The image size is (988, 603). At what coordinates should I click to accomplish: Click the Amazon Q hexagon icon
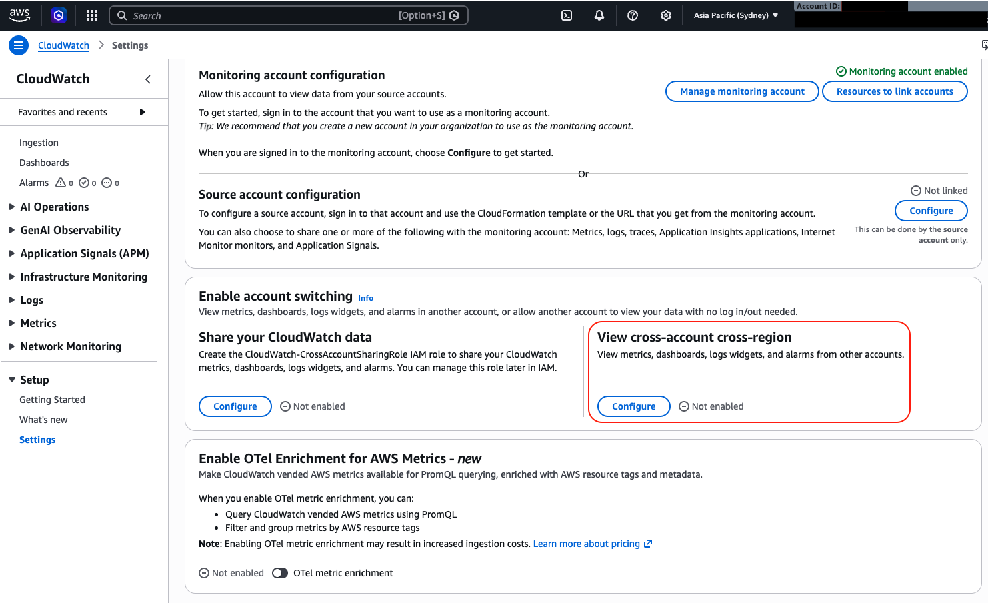pos(59,15)
